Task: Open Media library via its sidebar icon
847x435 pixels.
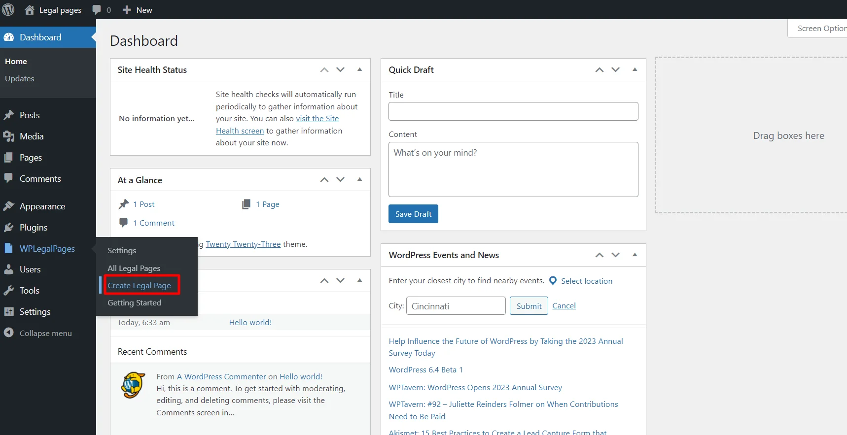Action: tap(8, 136)
